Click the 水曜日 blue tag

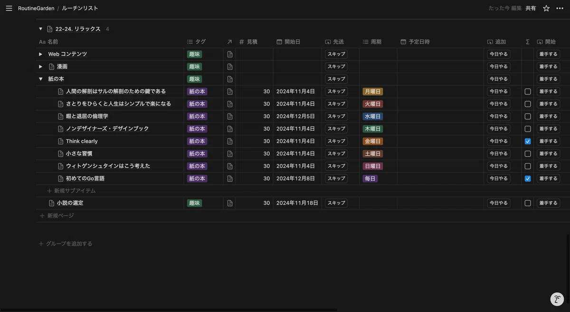click(372, 116)
